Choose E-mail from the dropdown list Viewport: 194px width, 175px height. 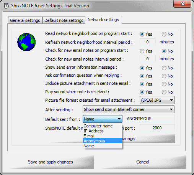tap(103, 136)
